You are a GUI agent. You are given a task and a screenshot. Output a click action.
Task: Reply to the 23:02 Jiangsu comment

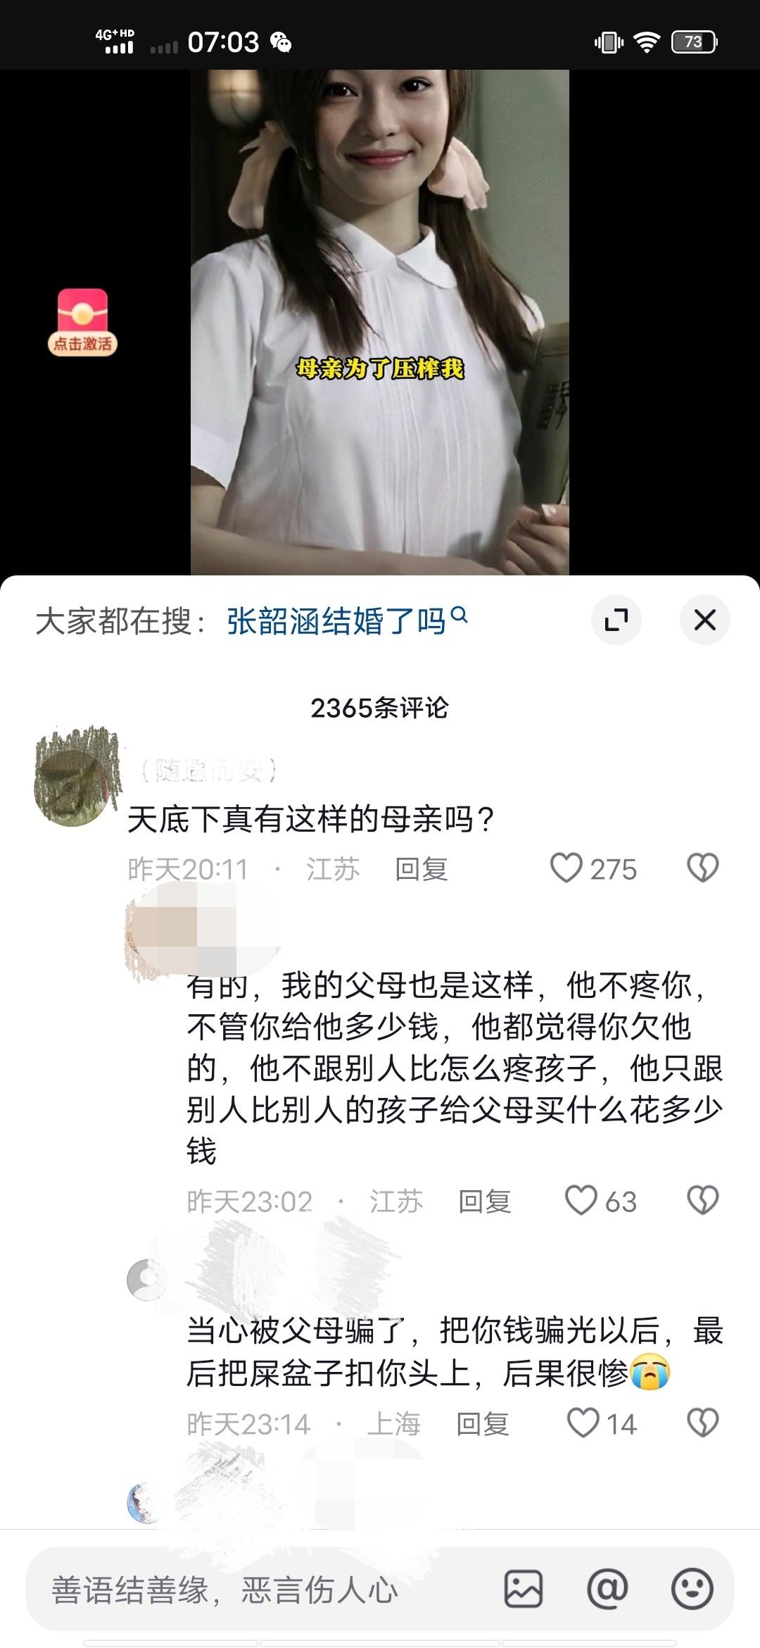coord(484,1201)
